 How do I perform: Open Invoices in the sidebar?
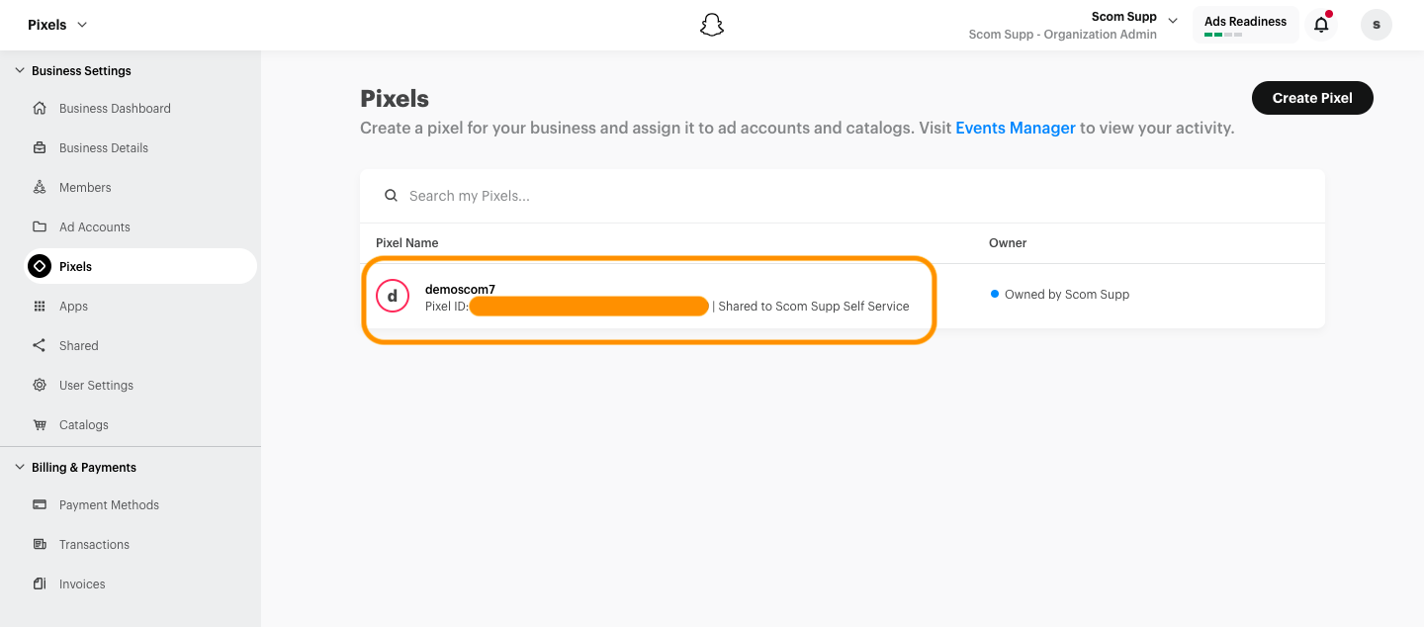(82, 584)
